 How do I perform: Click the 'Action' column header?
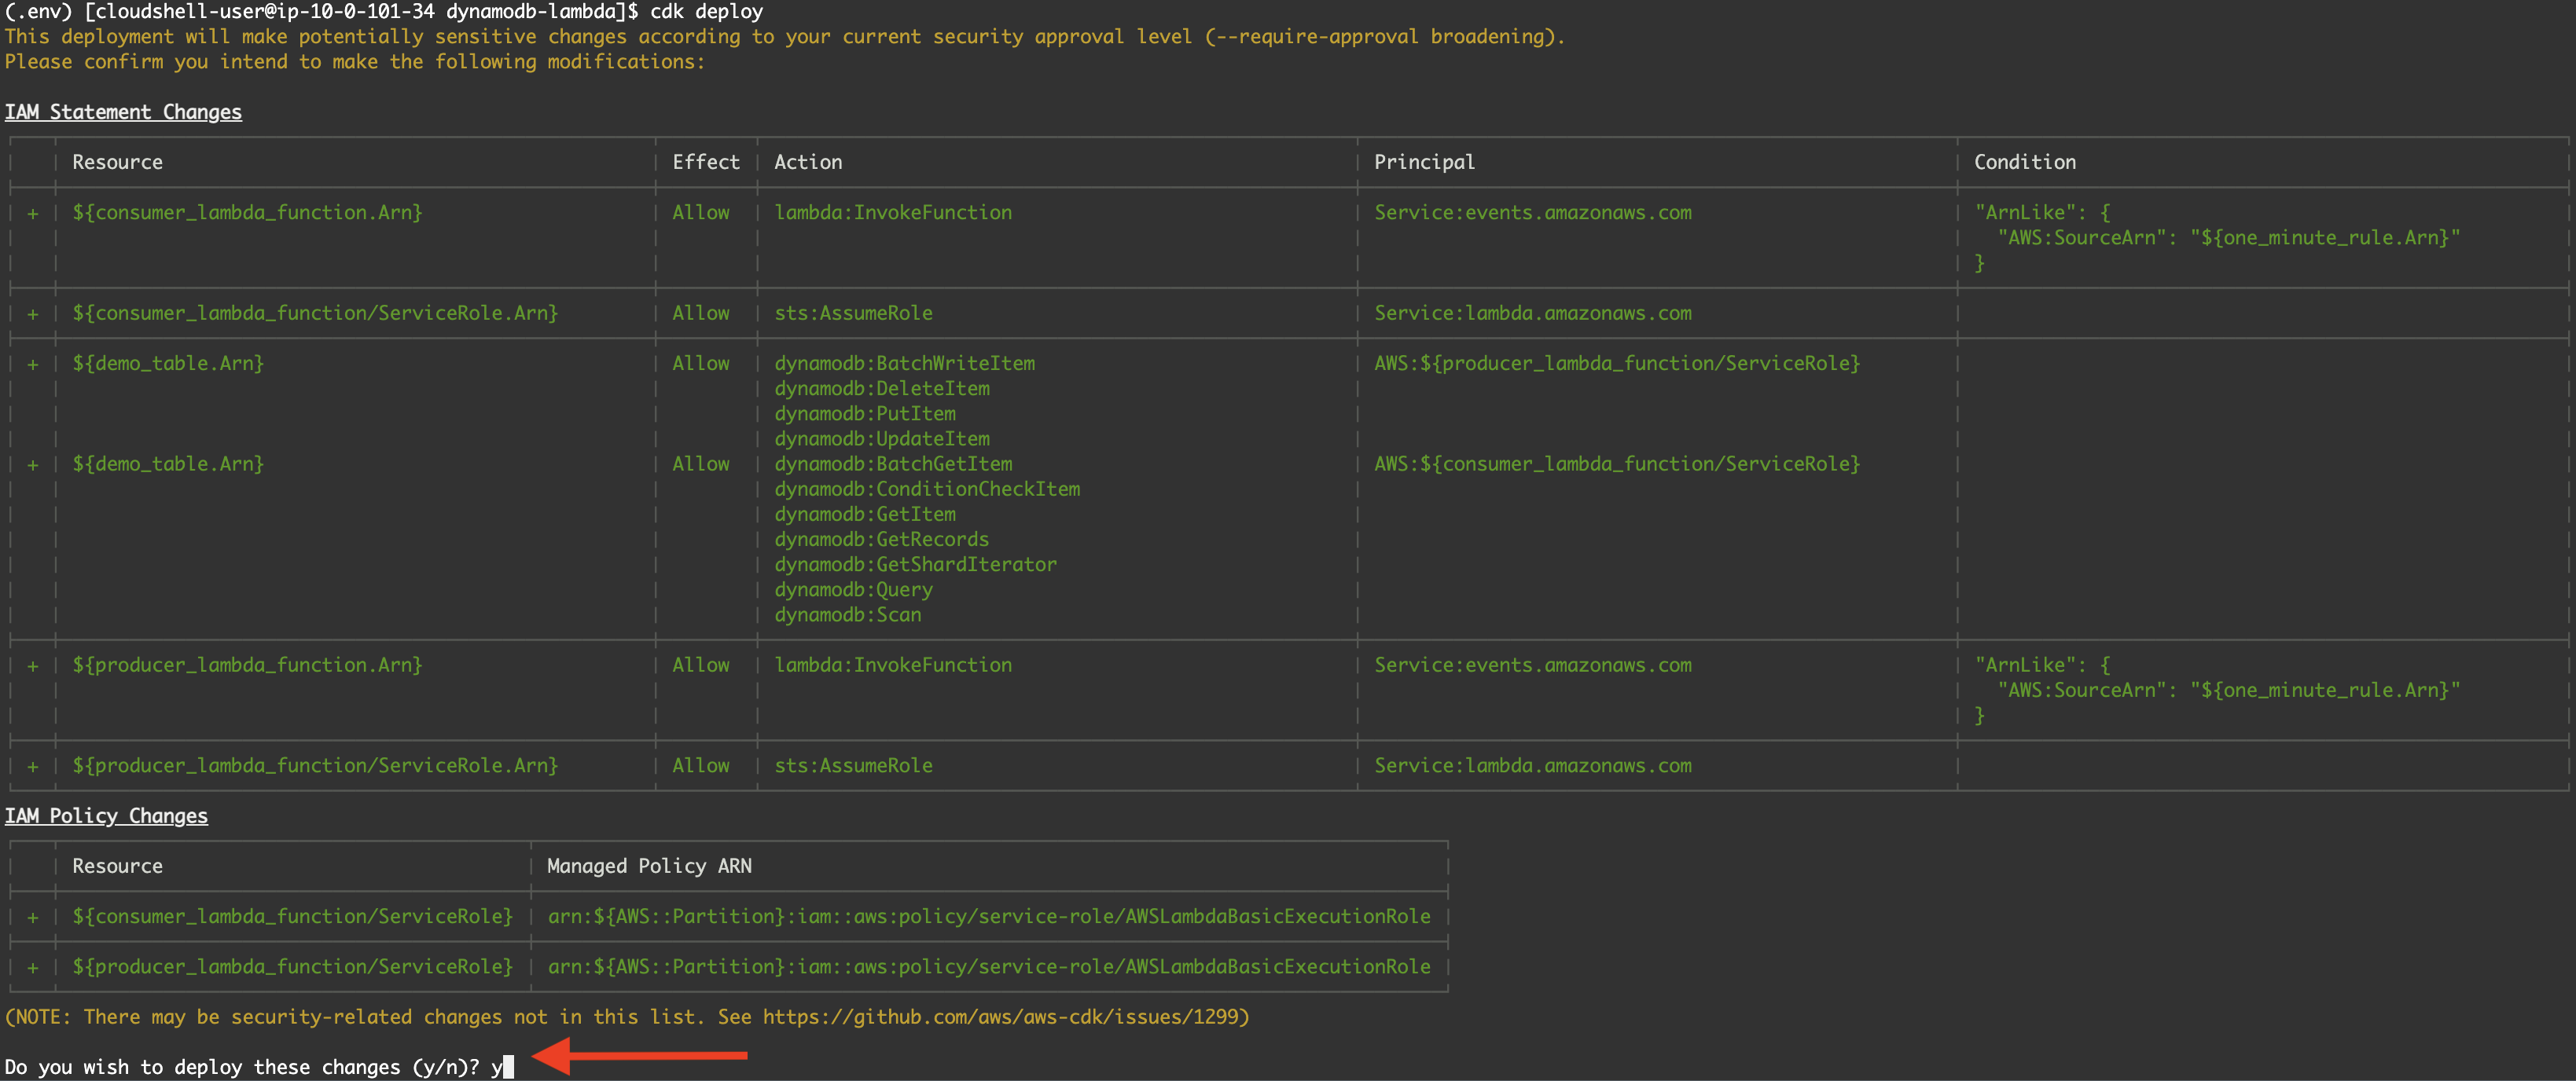click(x=808, y=162)
